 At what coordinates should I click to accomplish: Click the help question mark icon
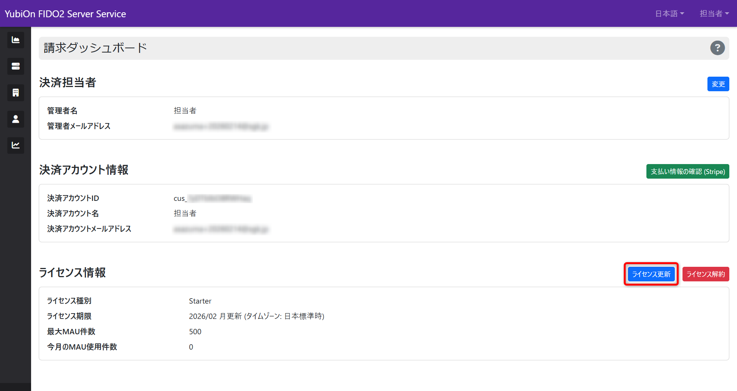[717, 48]
